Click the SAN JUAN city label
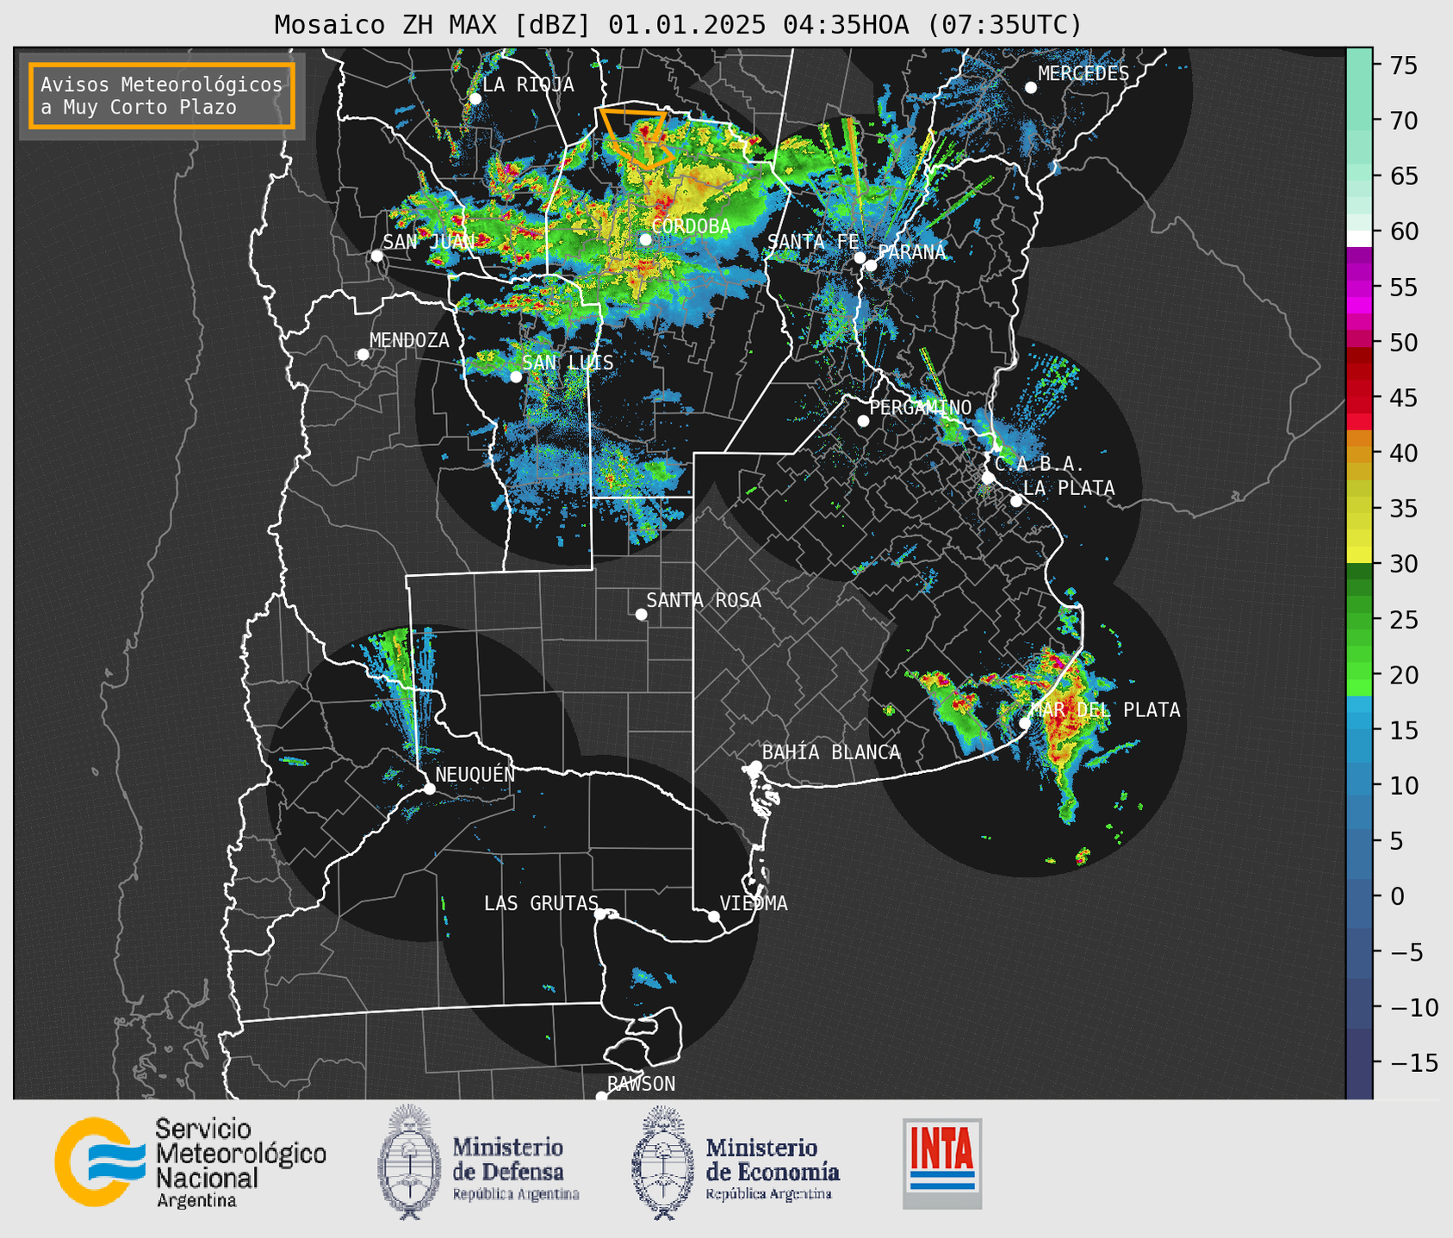1453x1238 pixels. [429, 242]
